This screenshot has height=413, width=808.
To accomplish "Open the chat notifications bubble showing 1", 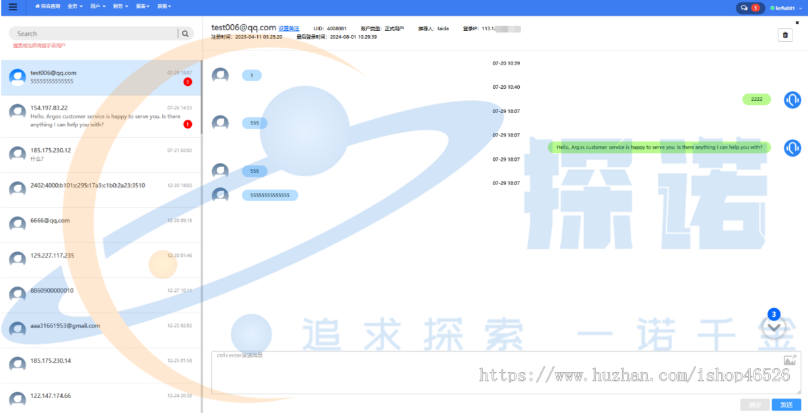I will [749, 7].
